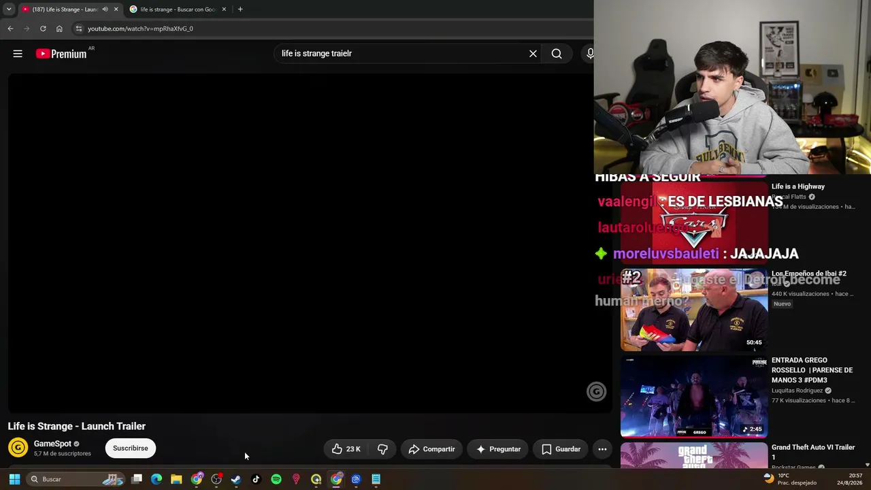Image resolution: width=871 pixels, height=490 pixels.
Task: Open the Windows Start menu
Action: pos(14,479)
